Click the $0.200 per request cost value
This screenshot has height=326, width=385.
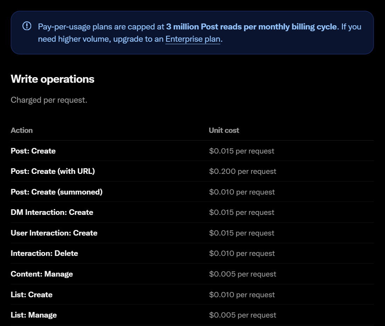(242, 171)
